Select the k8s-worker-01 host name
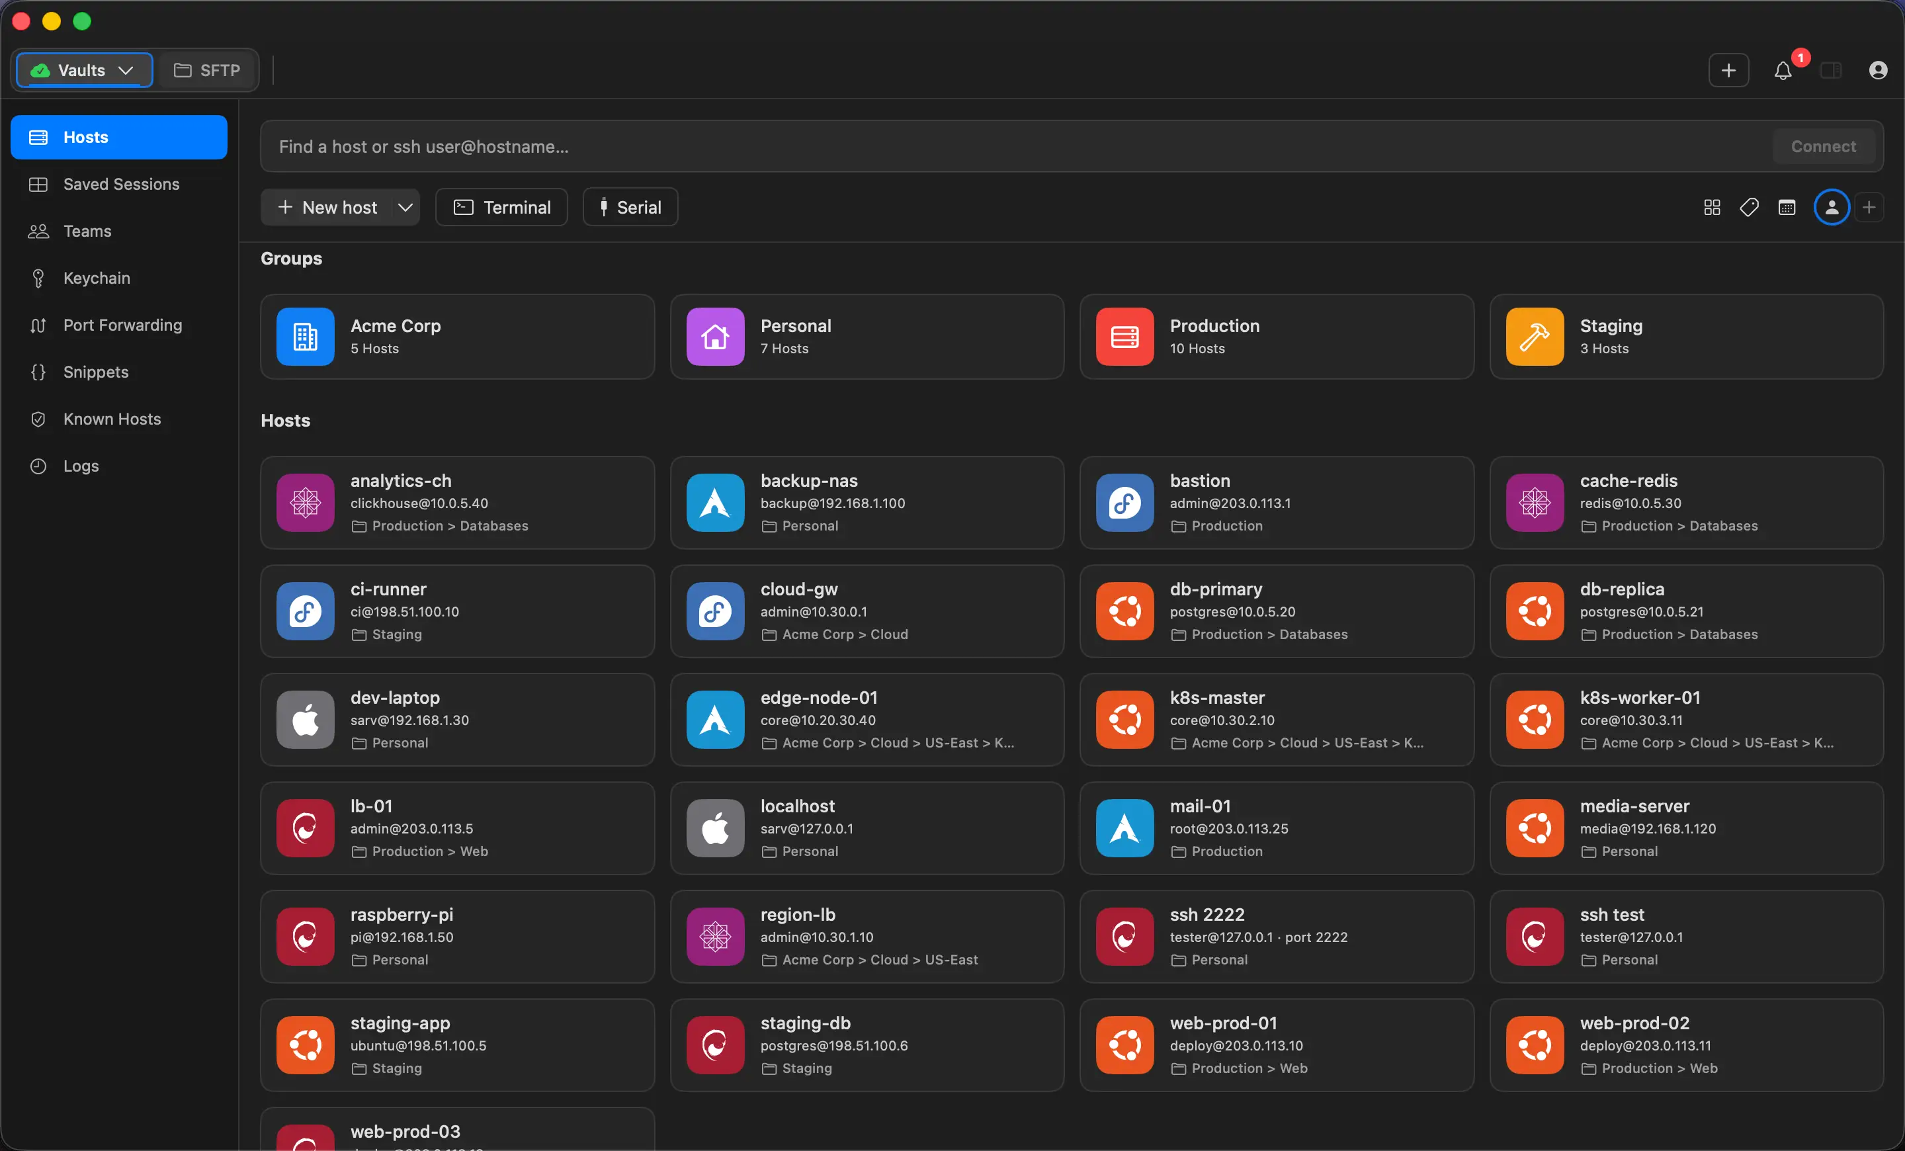Screen dimensions: 1905x1151 tap(1640, 697)
